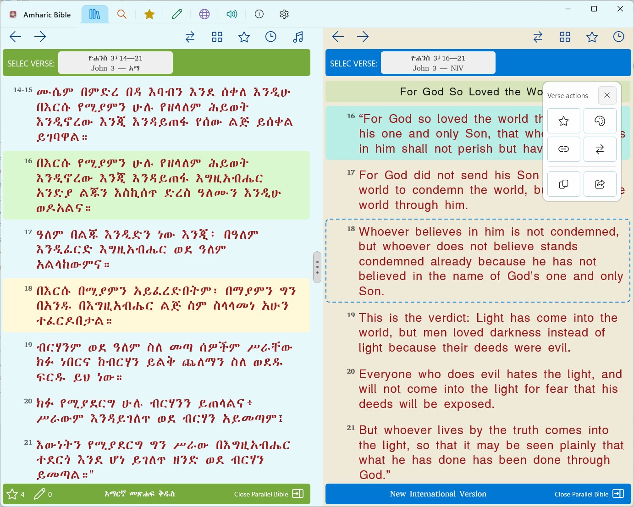Open the globe language icon
Viewport: 634px width, 507px height.
[x=204, y=14]
